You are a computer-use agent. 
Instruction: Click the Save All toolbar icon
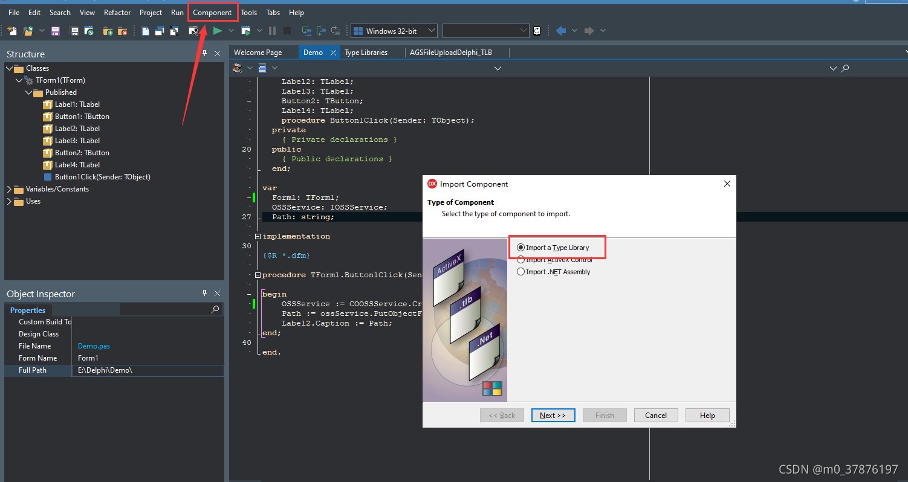(x=74, y=31)
